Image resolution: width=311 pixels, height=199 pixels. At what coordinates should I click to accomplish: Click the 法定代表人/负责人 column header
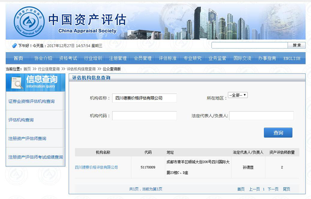(248, 152)
